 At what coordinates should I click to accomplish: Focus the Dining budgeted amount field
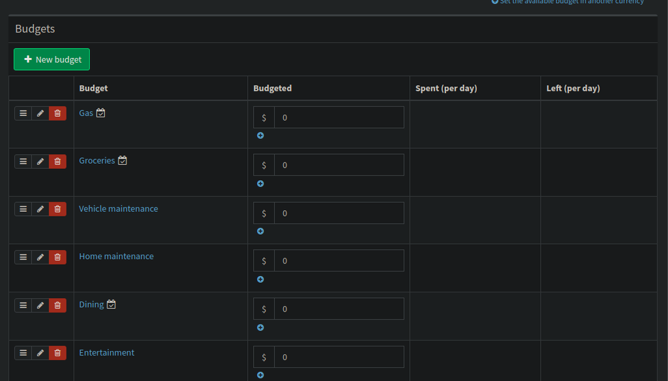coord(339,309)
